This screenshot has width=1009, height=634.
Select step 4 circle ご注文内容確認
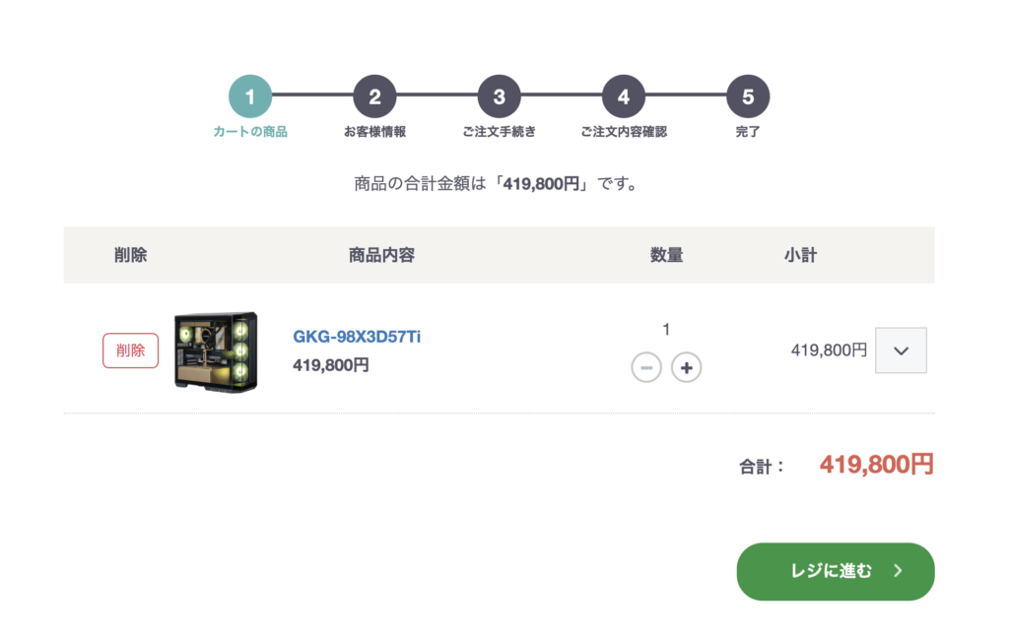[624, 96]
